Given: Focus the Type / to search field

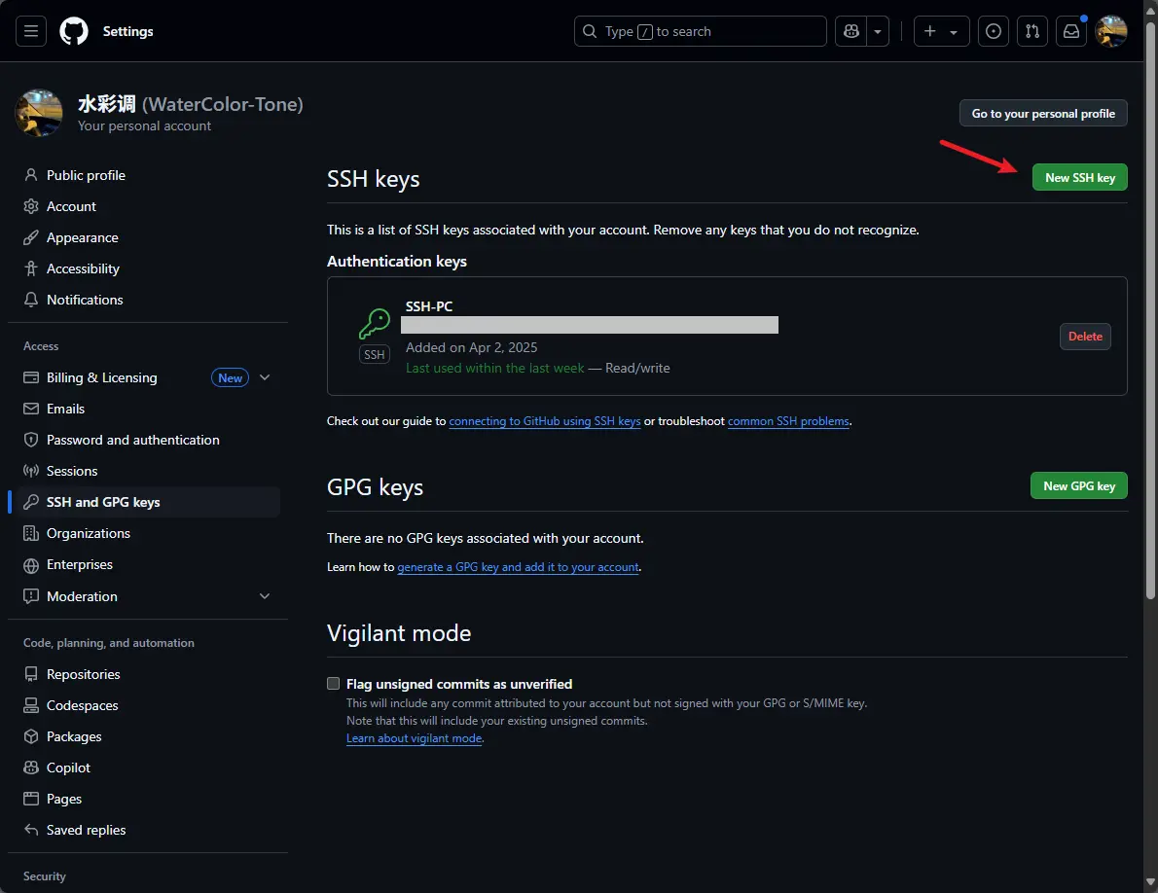Looking at the screenshot, I should pyautogui.click(x=700, y=31).
